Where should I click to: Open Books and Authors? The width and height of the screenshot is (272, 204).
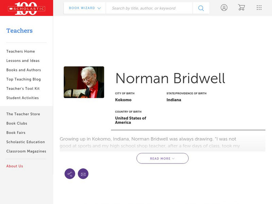coord(23,70)
